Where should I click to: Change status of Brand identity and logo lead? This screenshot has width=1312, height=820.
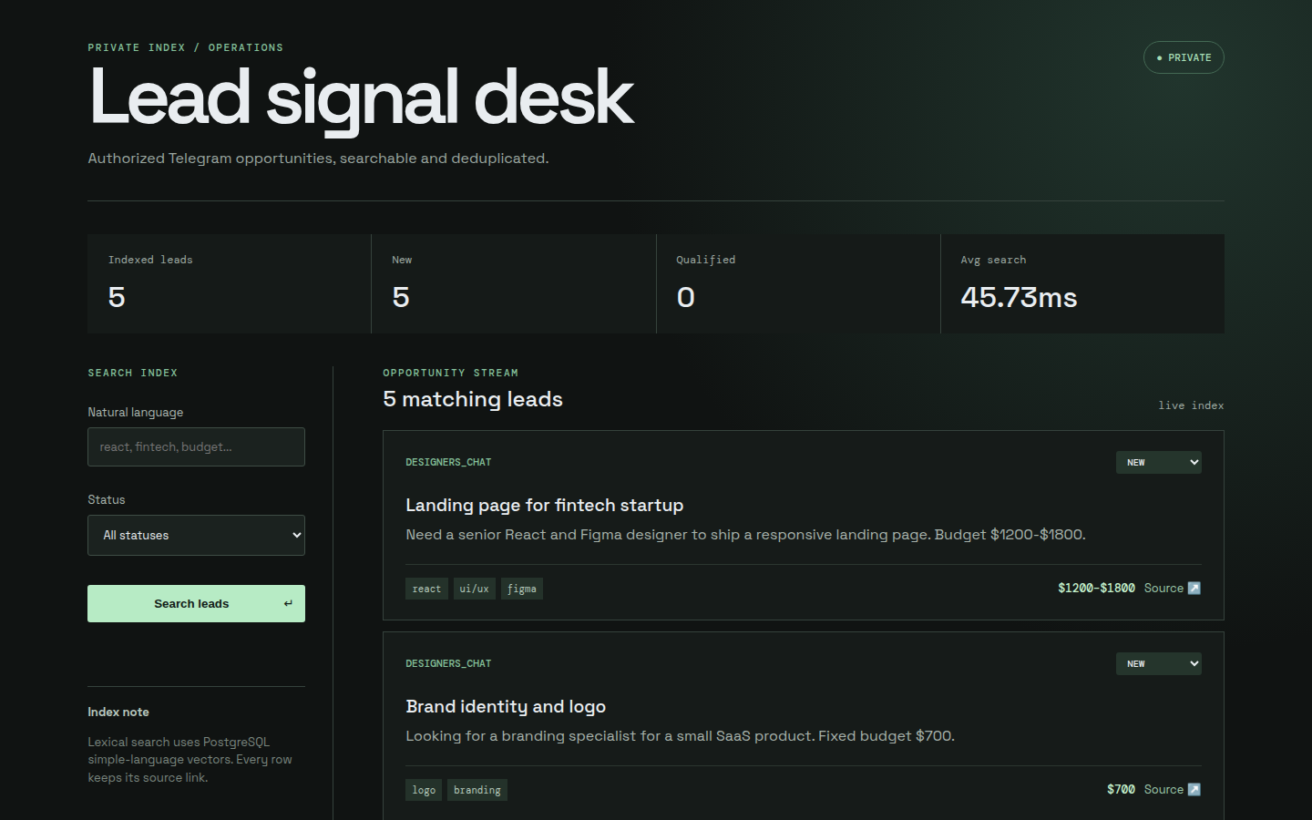coord(1158,663)
